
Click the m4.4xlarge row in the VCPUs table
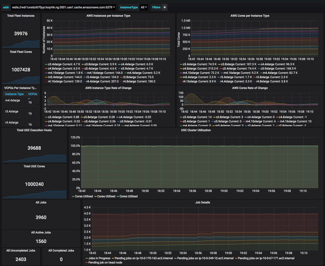pos(13,100)
